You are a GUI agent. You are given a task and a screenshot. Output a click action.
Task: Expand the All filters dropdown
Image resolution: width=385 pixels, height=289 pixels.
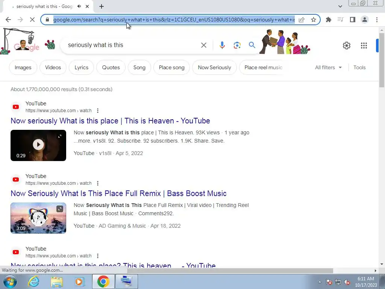[328, 67]
